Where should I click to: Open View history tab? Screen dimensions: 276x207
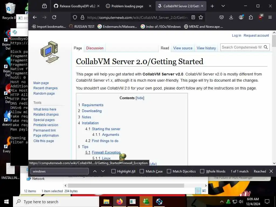click(206, 48)
